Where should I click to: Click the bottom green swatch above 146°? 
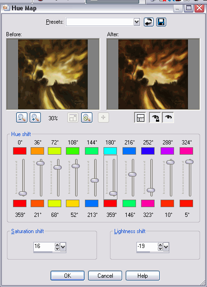tap(129, 203)
